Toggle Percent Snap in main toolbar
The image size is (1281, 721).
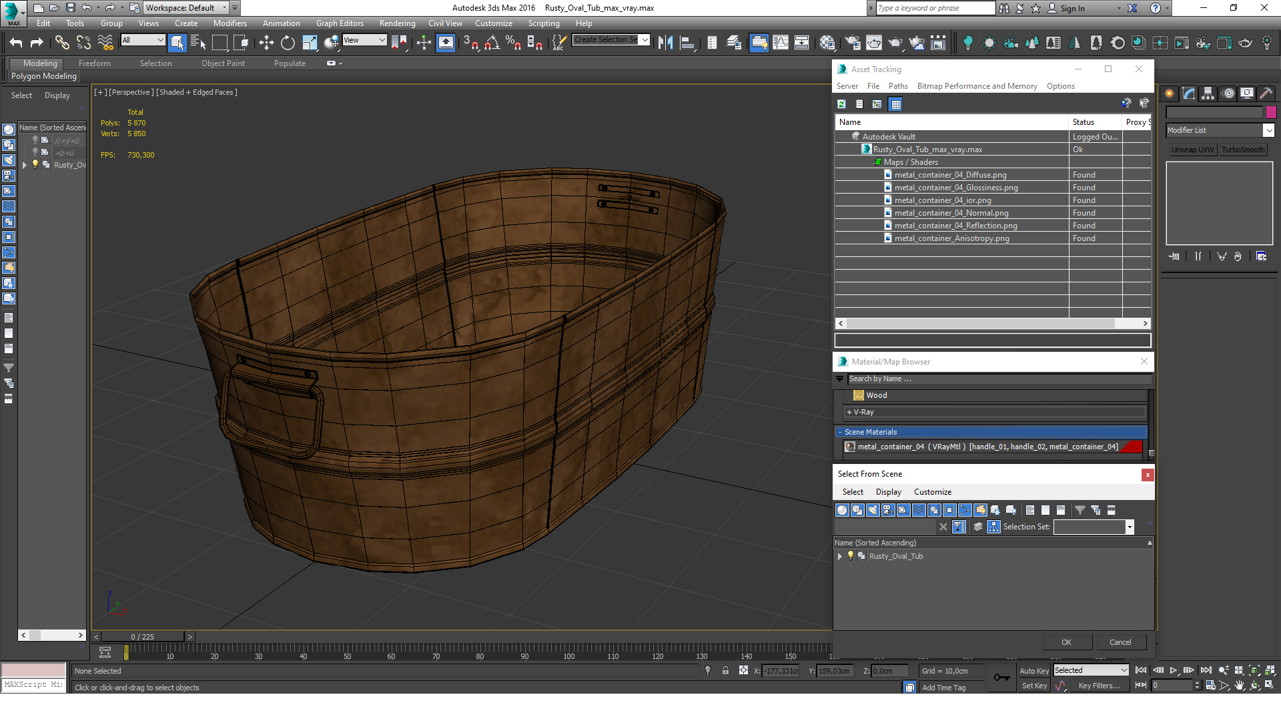(513, 43)
